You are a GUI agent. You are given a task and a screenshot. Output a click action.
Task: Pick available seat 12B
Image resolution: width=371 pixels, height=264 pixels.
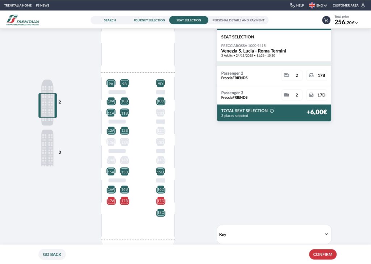tap(124, 131)
